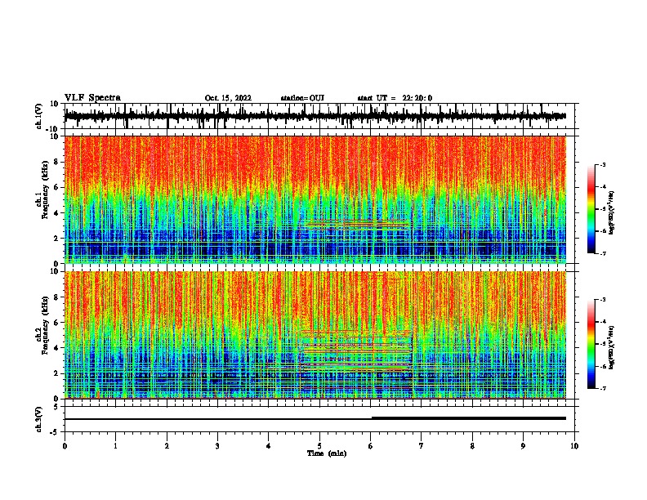Click the '-3' label on ch.1 colorbar
The height and width of the screenshot is (500, 647).
coord(603,164)
